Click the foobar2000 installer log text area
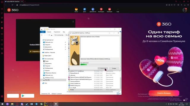 (100, 47)
